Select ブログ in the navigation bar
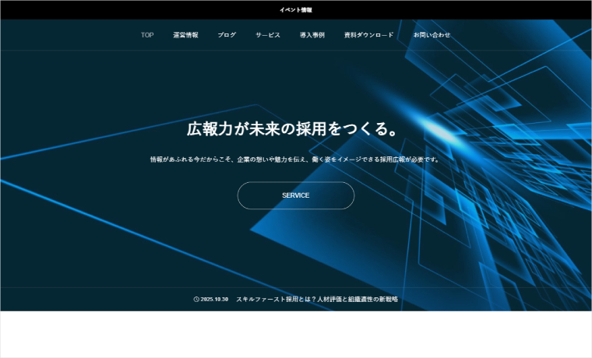The image size is (592, 358). [x=227, y=35]
